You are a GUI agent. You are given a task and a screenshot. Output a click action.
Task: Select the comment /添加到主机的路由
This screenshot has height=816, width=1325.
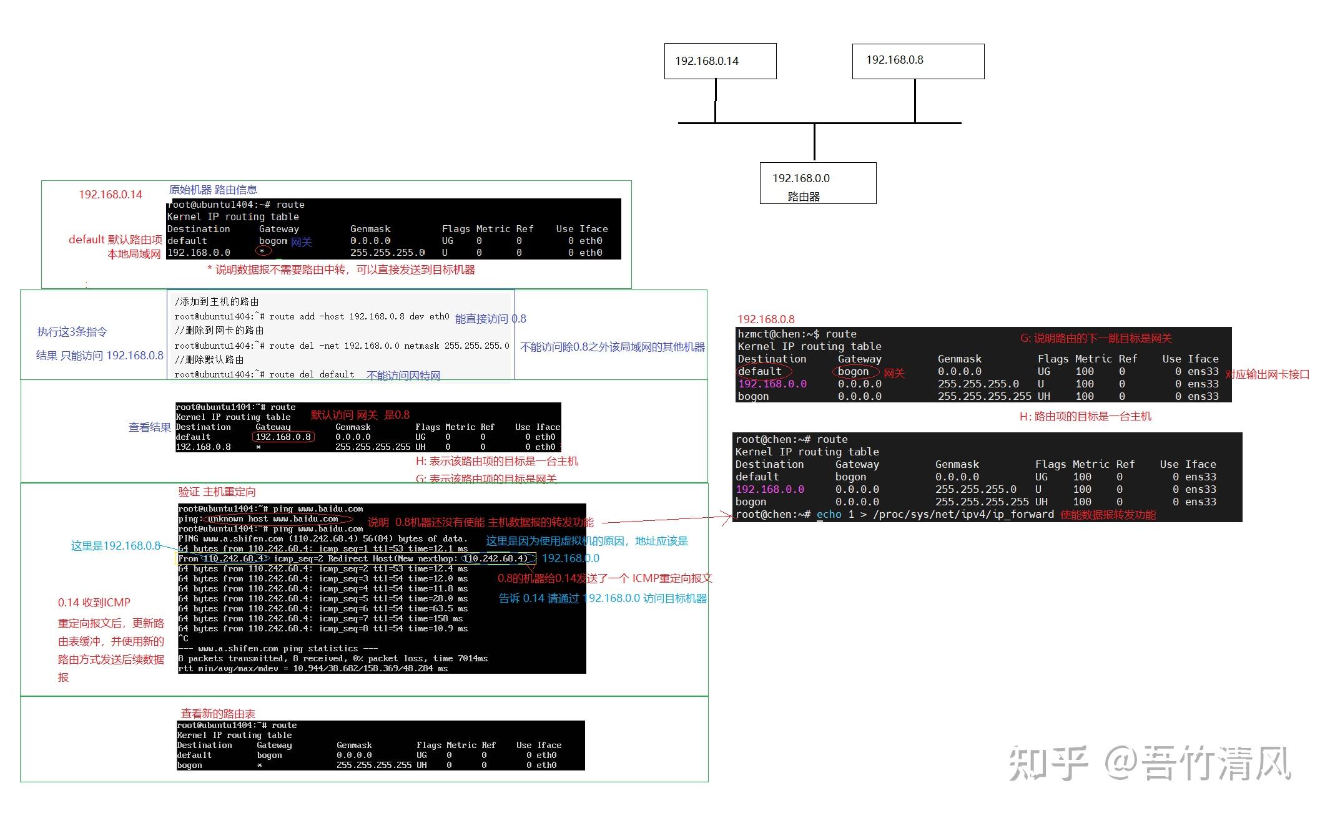[217, 301]
